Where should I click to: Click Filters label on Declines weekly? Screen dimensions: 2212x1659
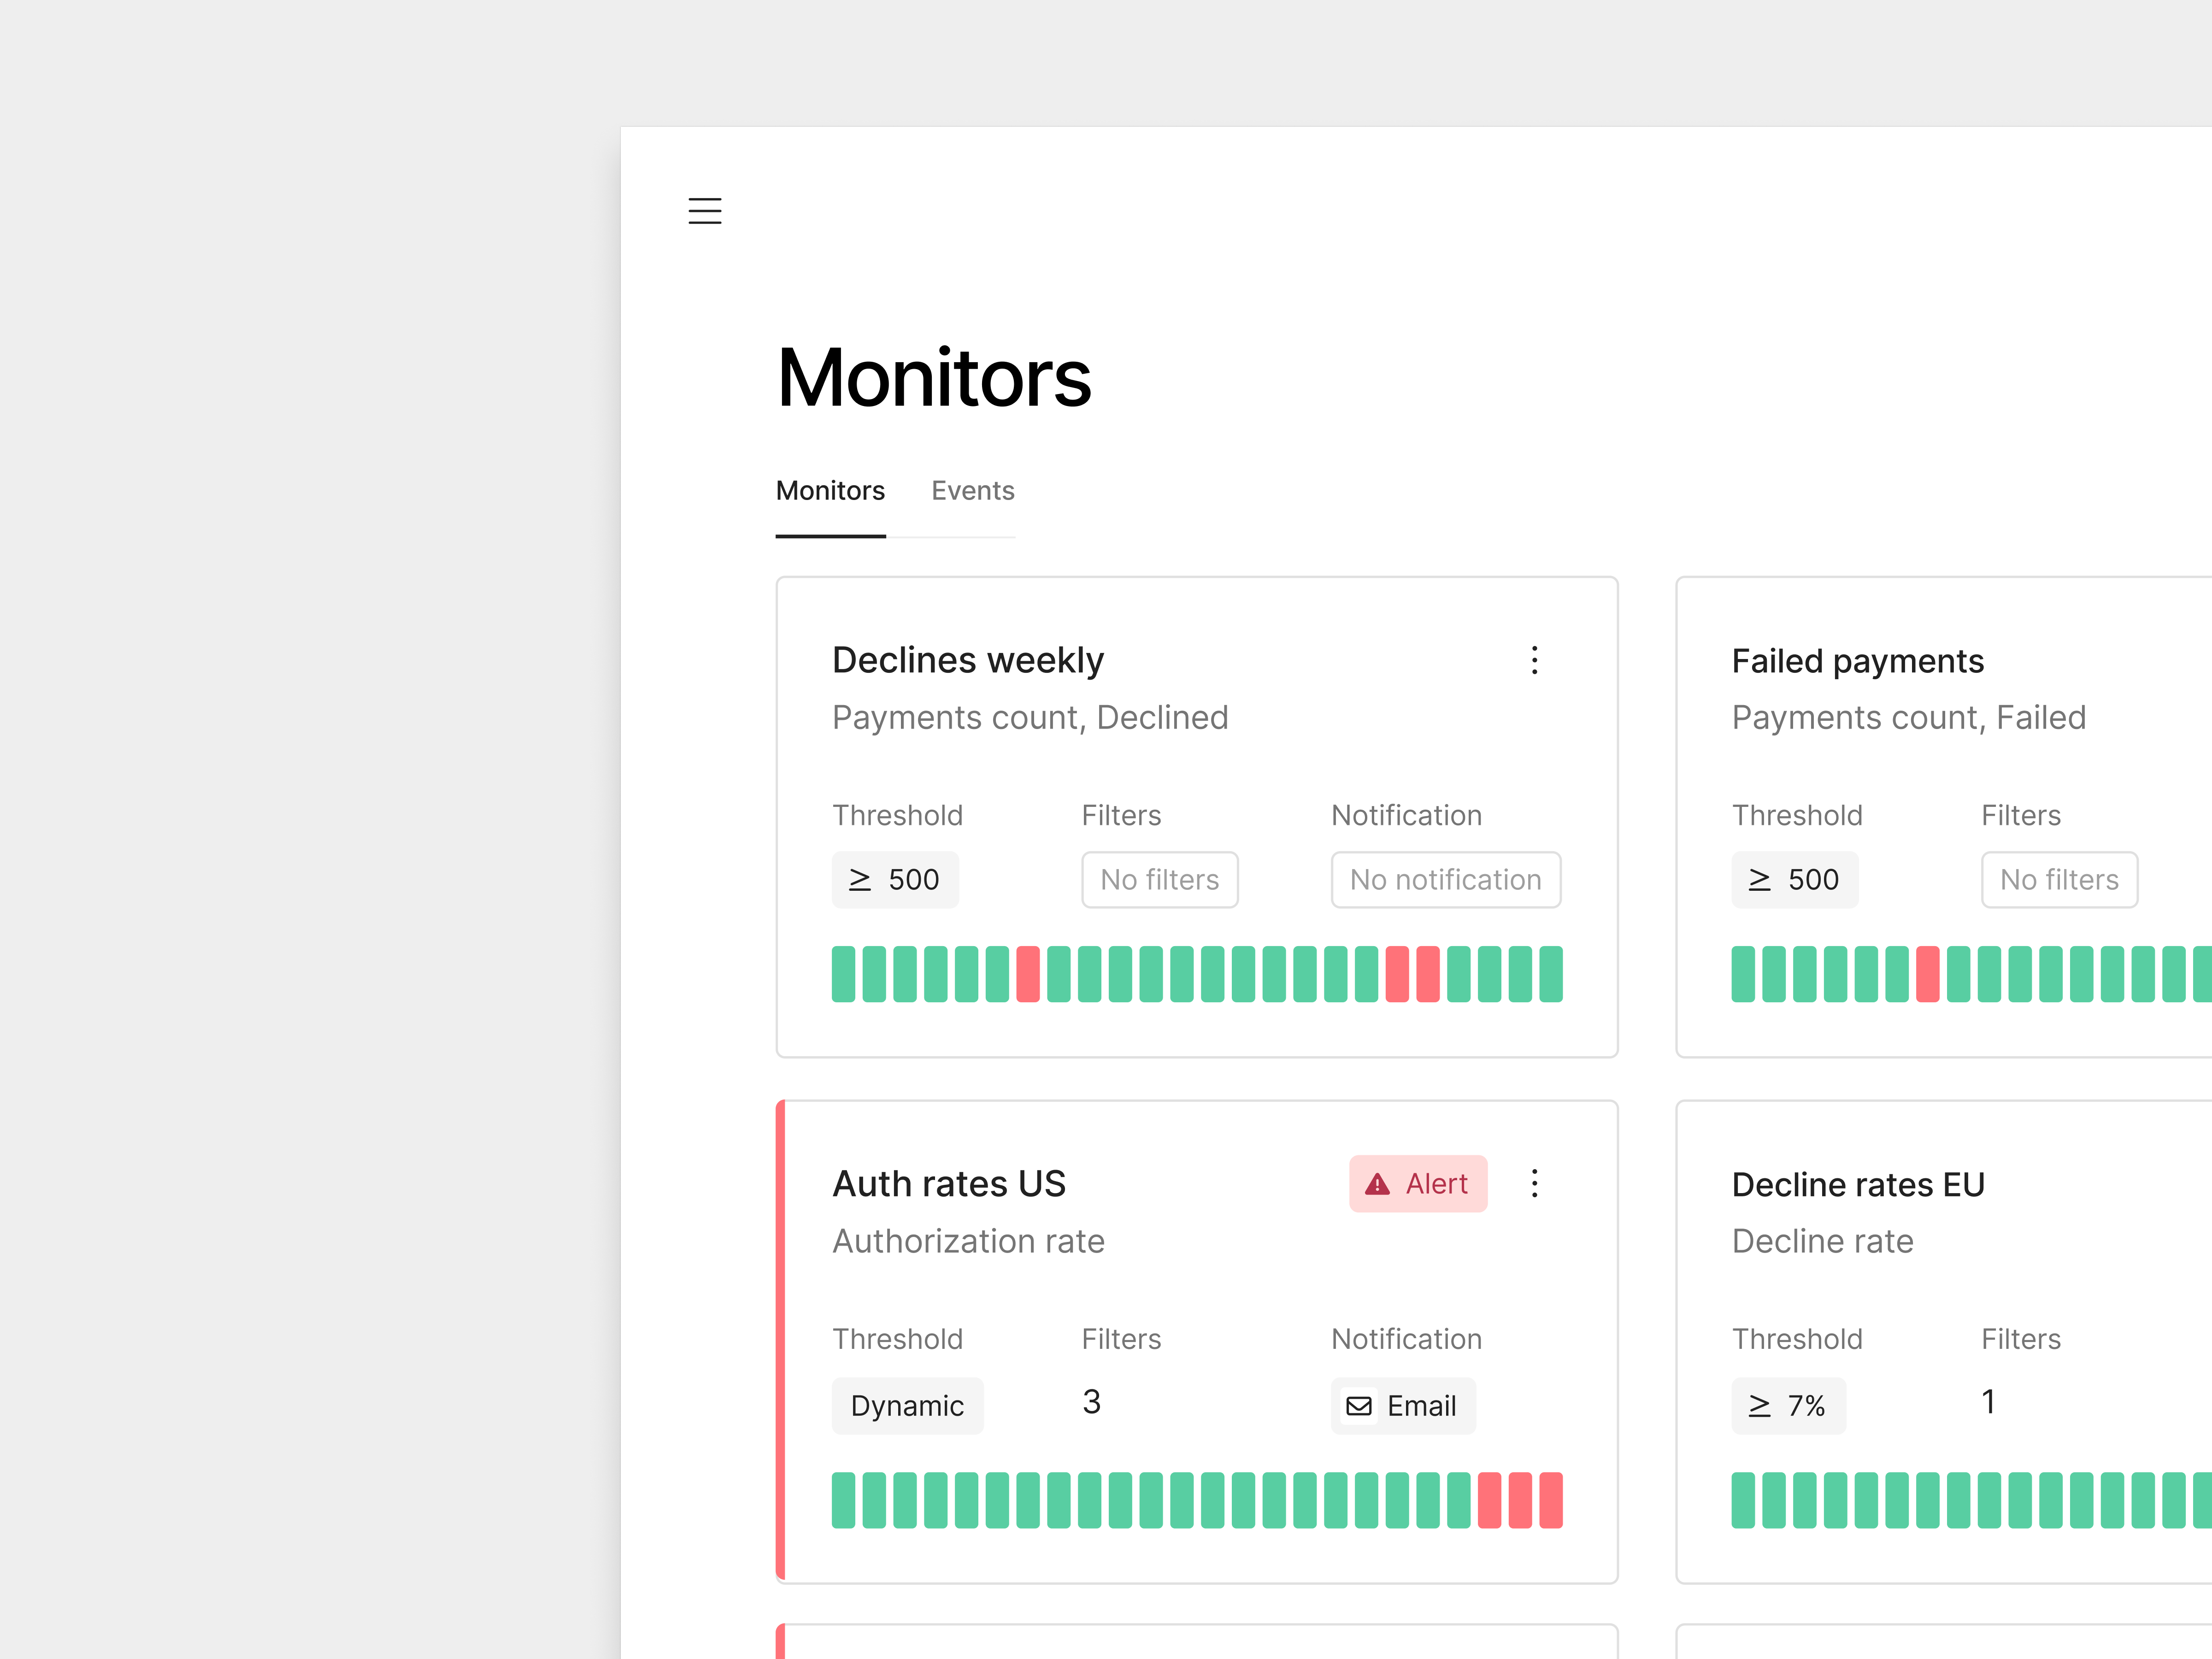tap(1121, 816)
